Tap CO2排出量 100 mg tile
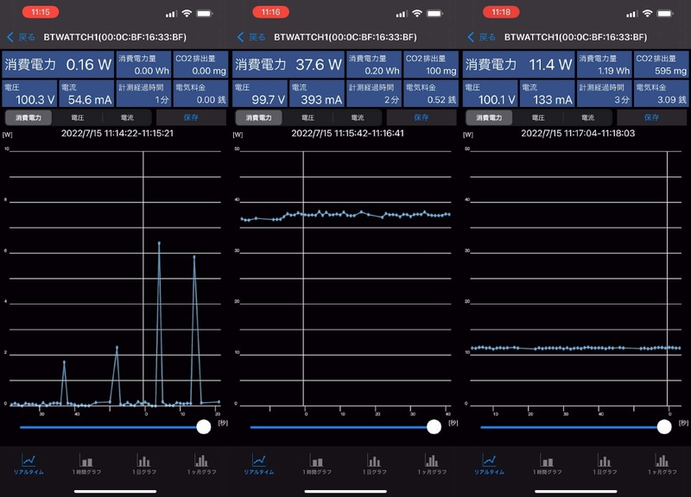691x497 pixels. coord(431,64)
